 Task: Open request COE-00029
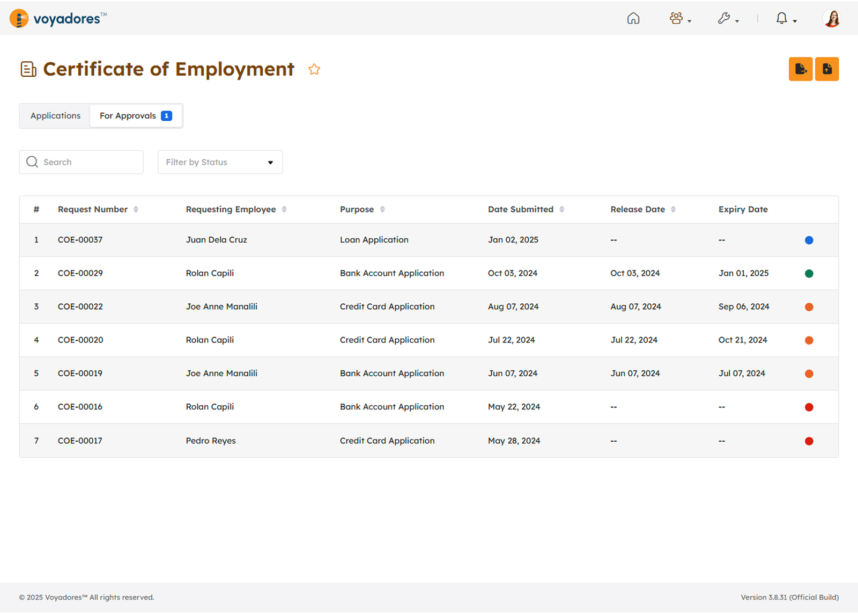pos(80,273)
